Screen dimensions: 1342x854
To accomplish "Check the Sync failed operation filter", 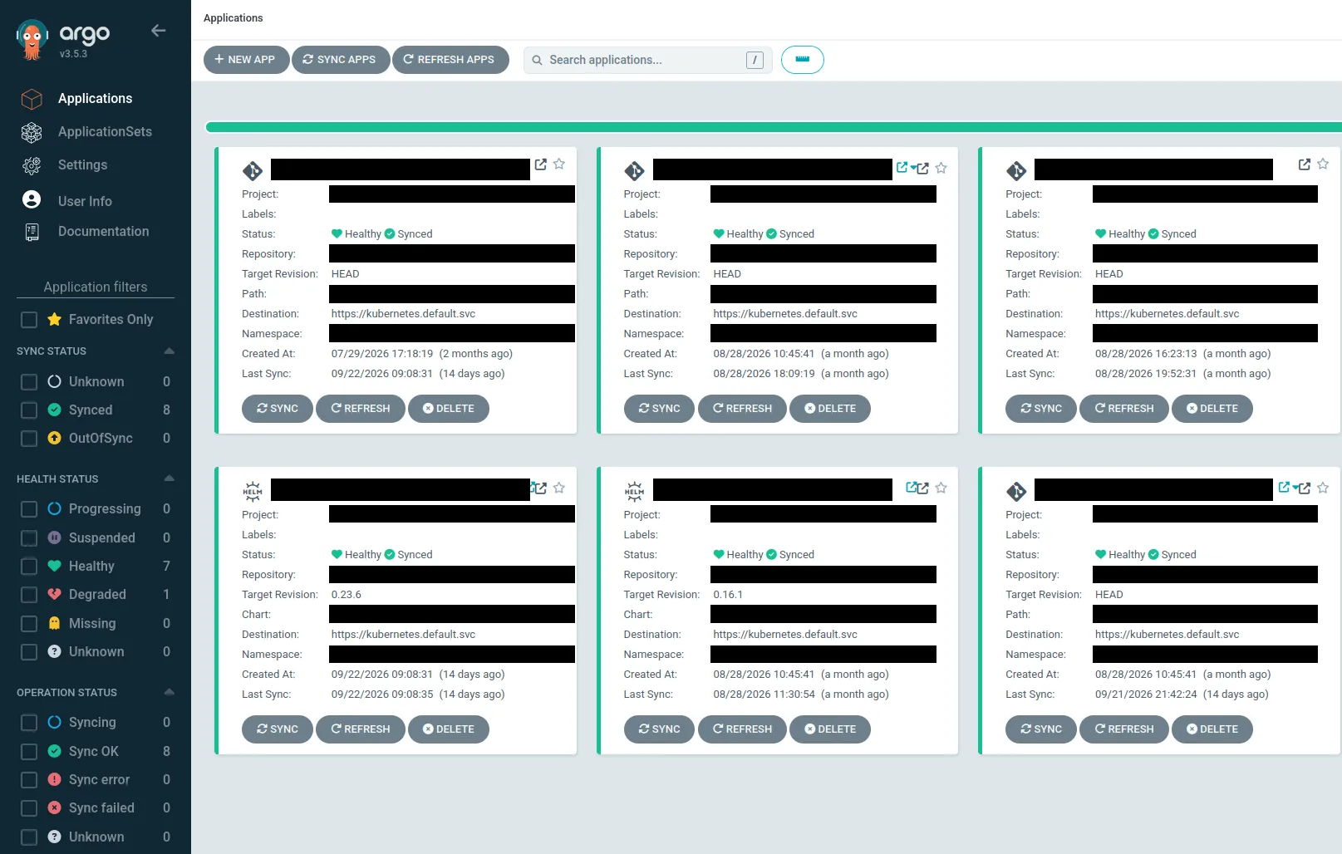I will (x=29, y=808).
